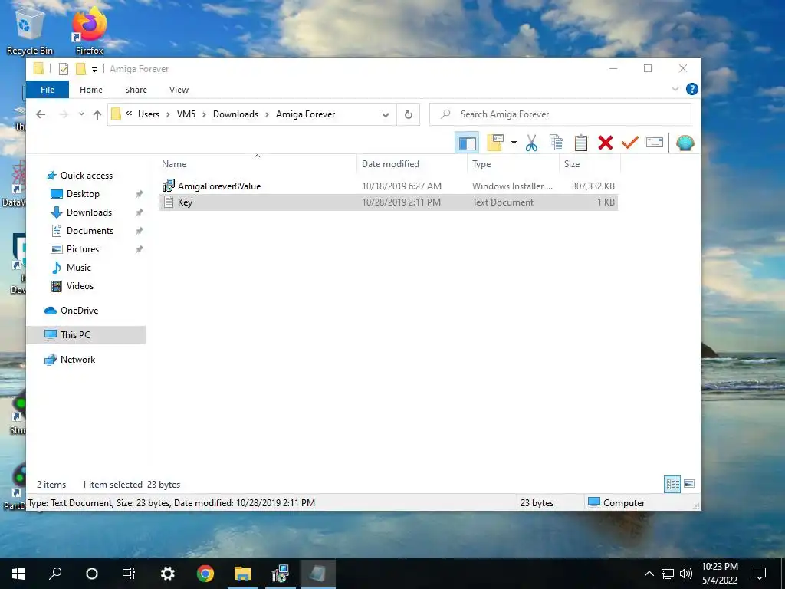This screenshot has height=589, width=785.
Task: Open Task View on taskbar
Action: pyautogui.click(x=129, y=574)
